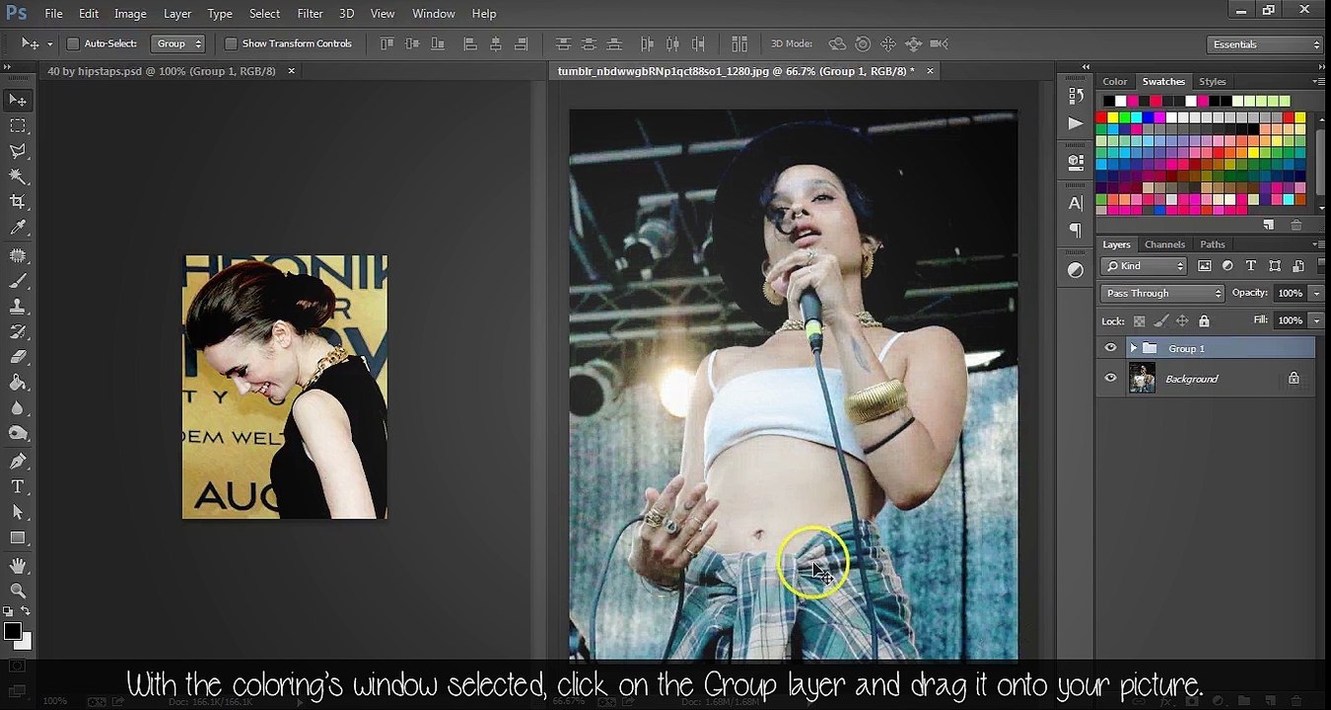Toggle lock image pixels brush icon
Image resolution: width=1331 pixels, height=710 pixels.
tap(1160, 321)
